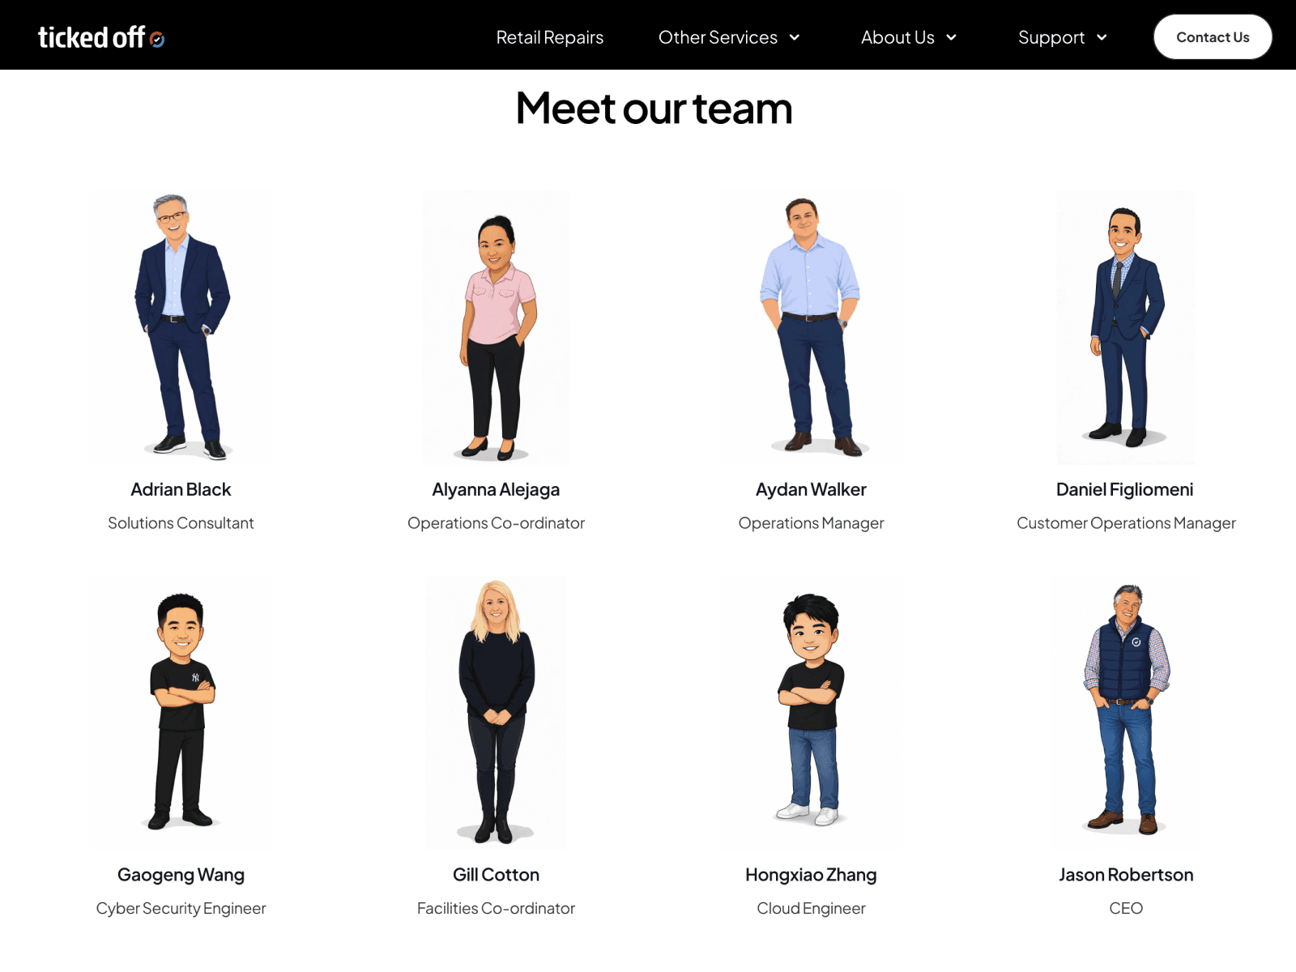
Task: Click the Gill Cotton name heading
Action: click(496, 875)
